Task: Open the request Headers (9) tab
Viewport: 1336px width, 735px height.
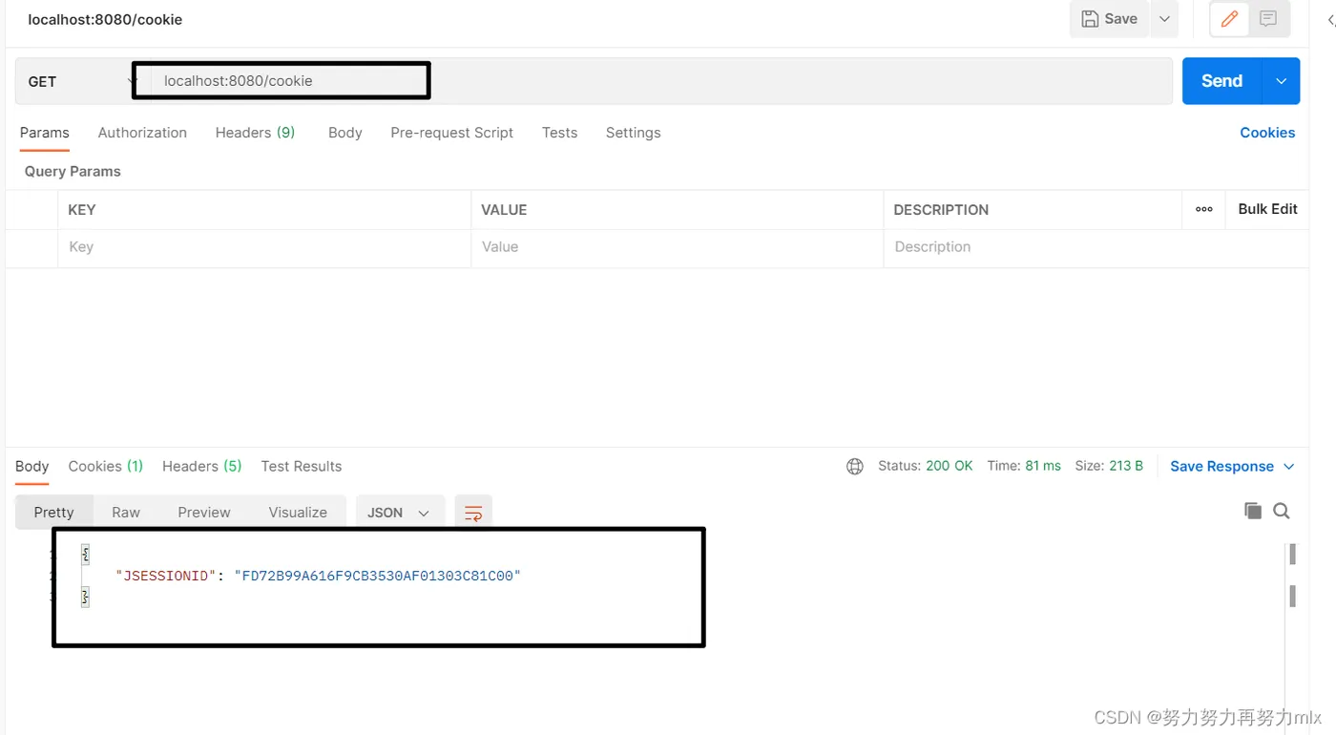Action: point(255,133)
